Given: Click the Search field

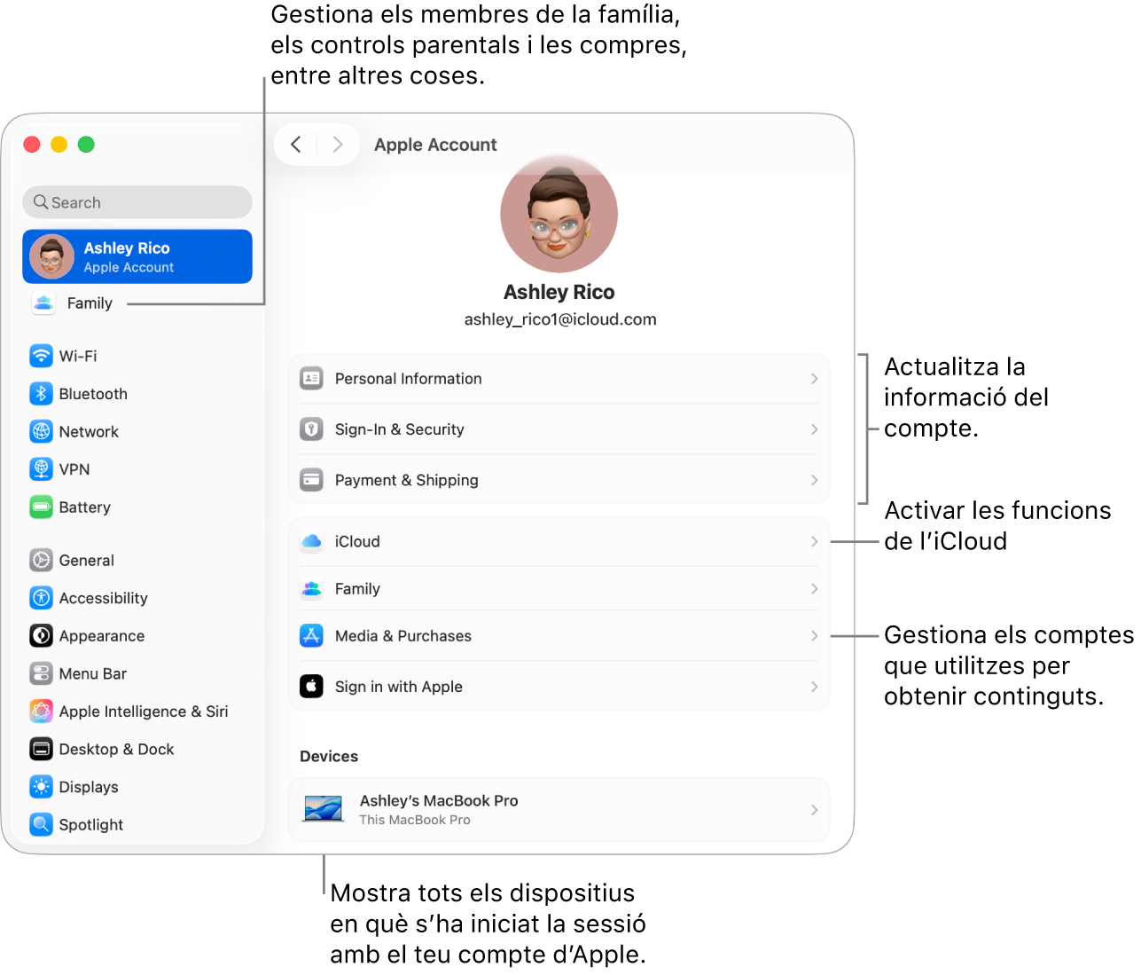Looking at the screenshot, I should (137, 201).
